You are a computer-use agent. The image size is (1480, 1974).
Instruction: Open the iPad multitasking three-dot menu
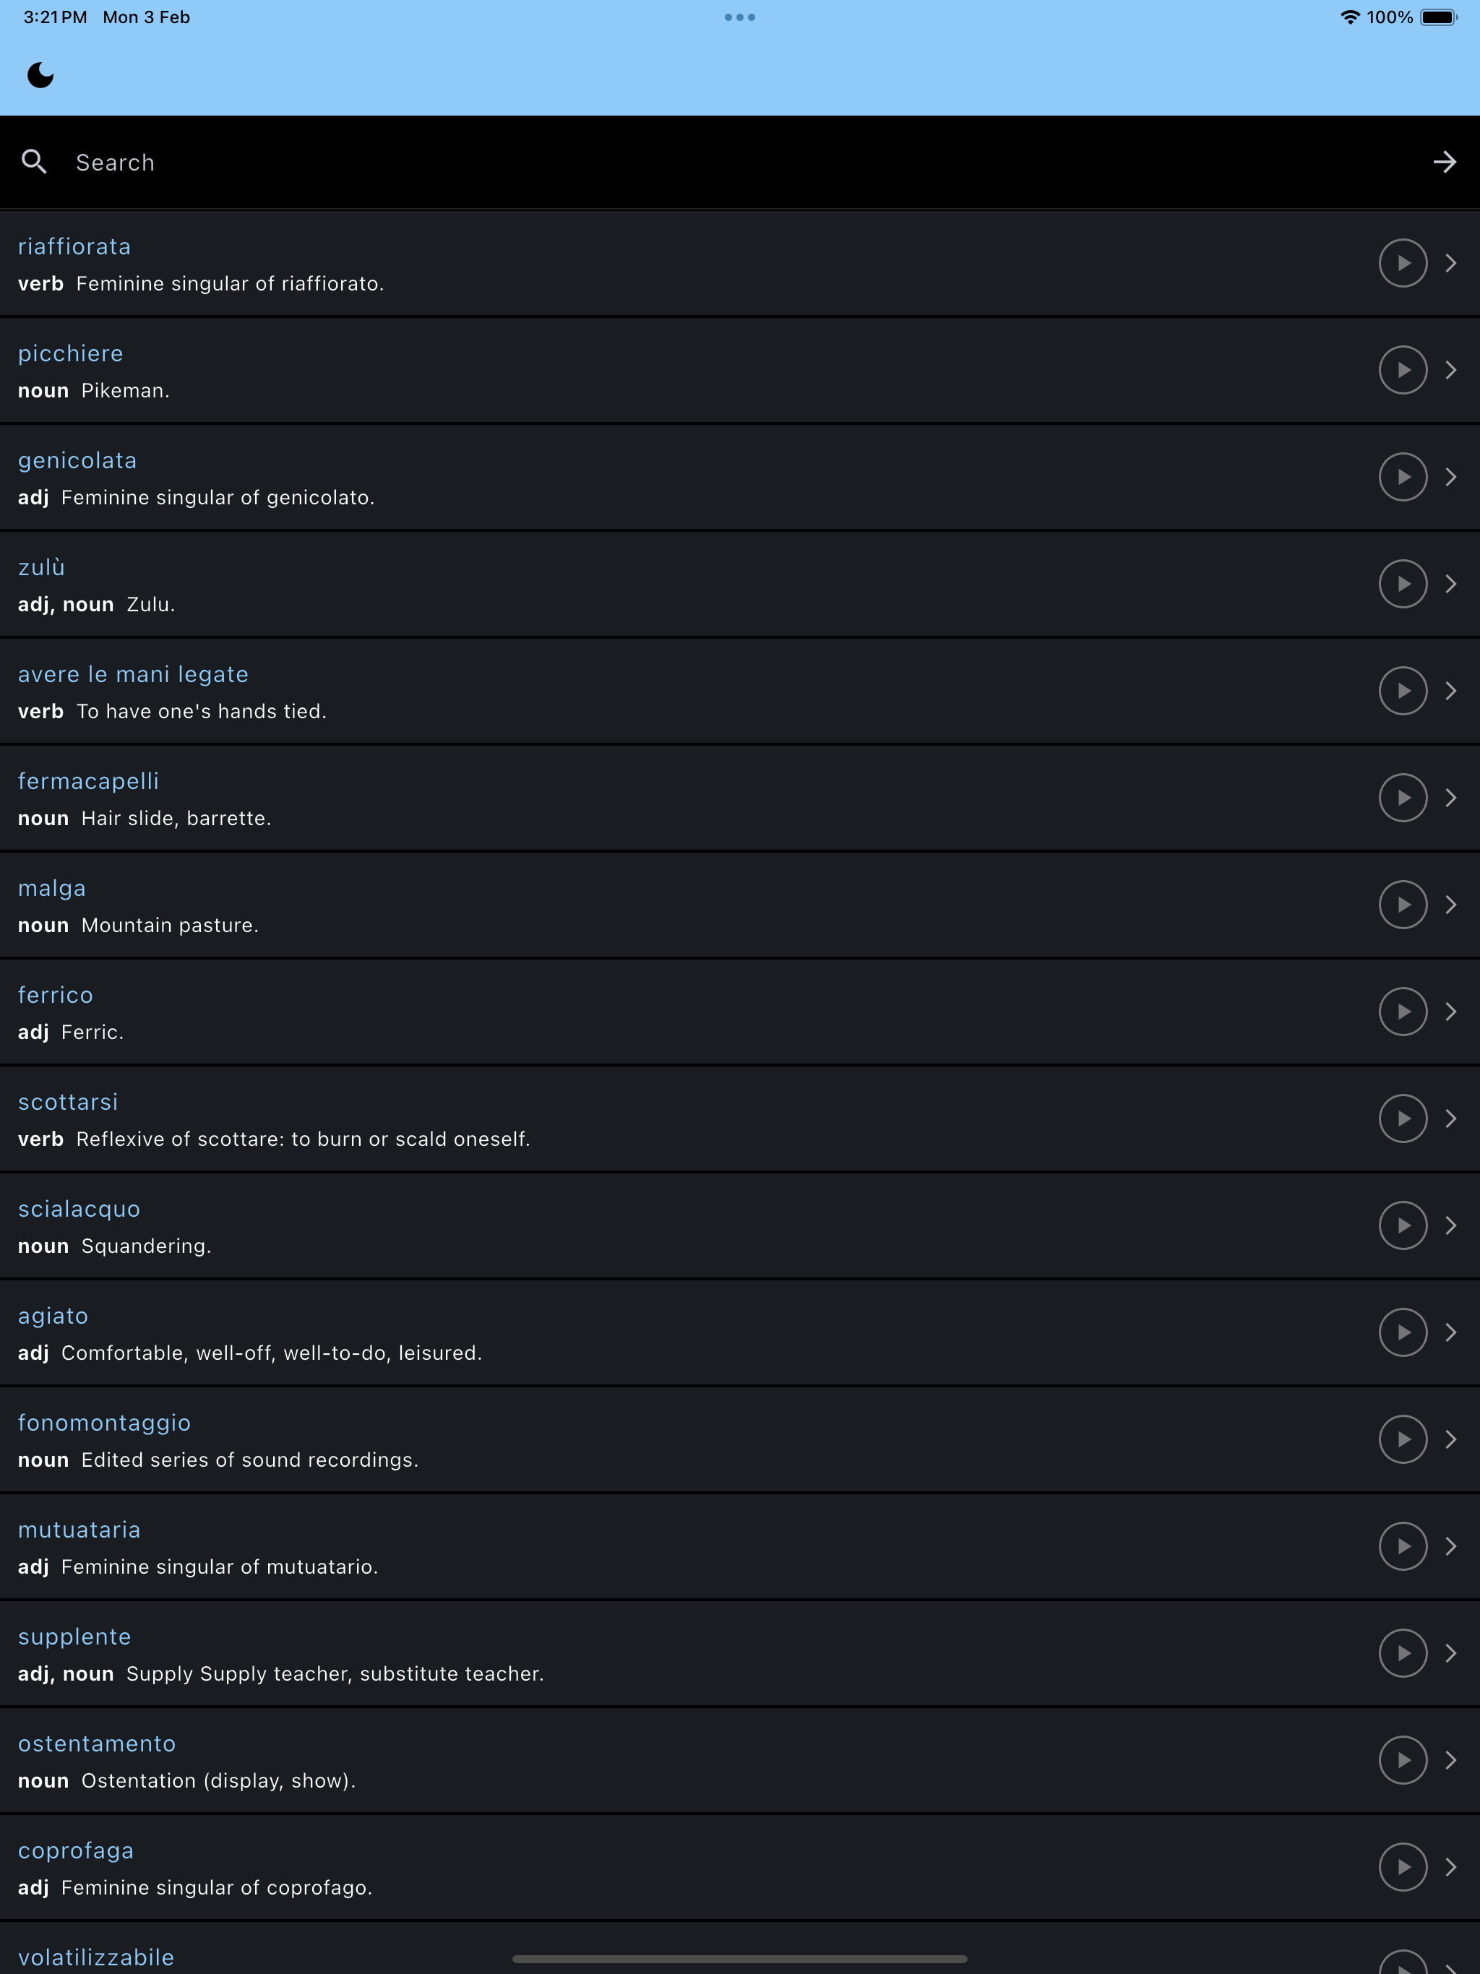point(740,17)
